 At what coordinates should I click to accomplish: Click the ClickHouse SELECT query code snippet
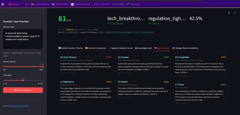pyautogui.click(x=126, y=32)
